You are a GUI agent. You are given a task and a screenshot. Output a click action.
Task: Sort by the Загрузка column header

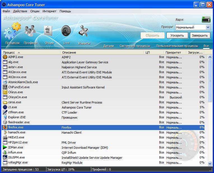click(195, 52)
